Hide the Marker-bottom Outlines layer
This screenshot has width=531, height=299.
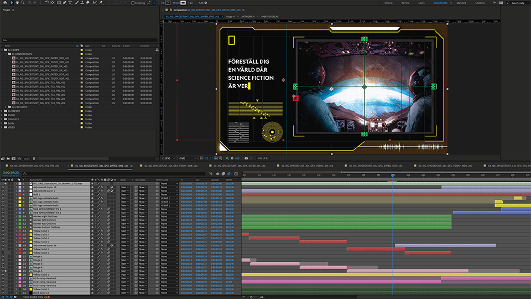pyautogui.click(x=3, y=227)
